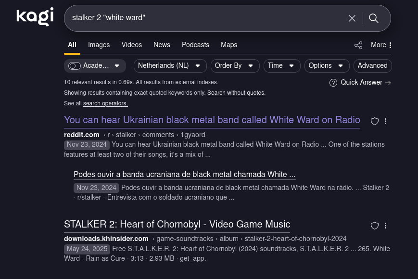This screenshot has height=279, width=418.
Task: Open three-dot menu for the reddit result
Action: 385,121
